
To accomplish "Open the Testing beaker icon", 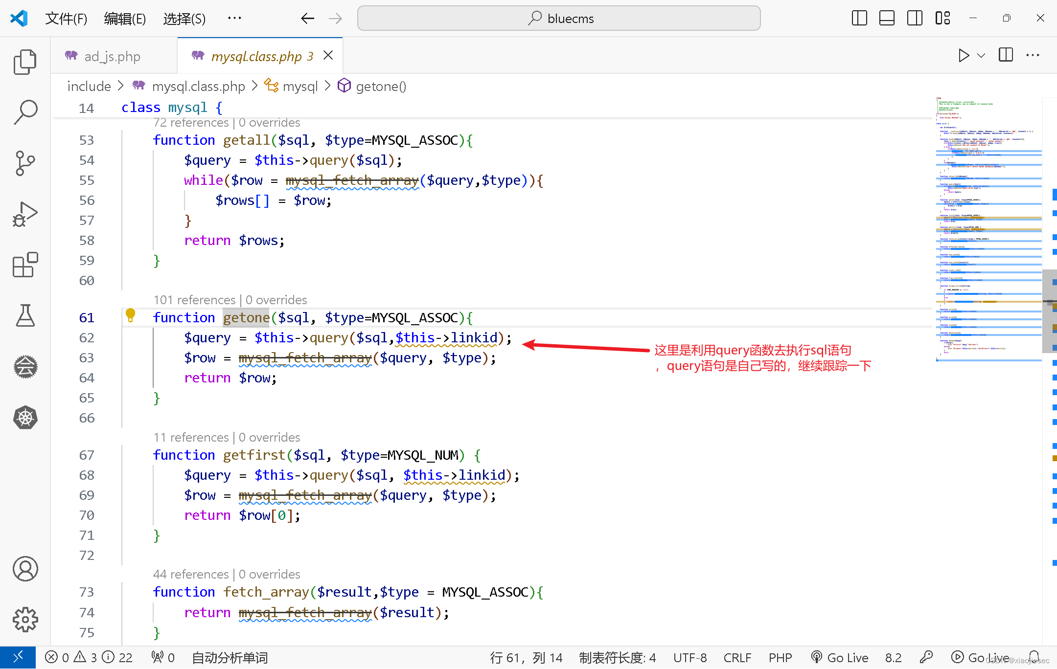I will coord(24,316).
